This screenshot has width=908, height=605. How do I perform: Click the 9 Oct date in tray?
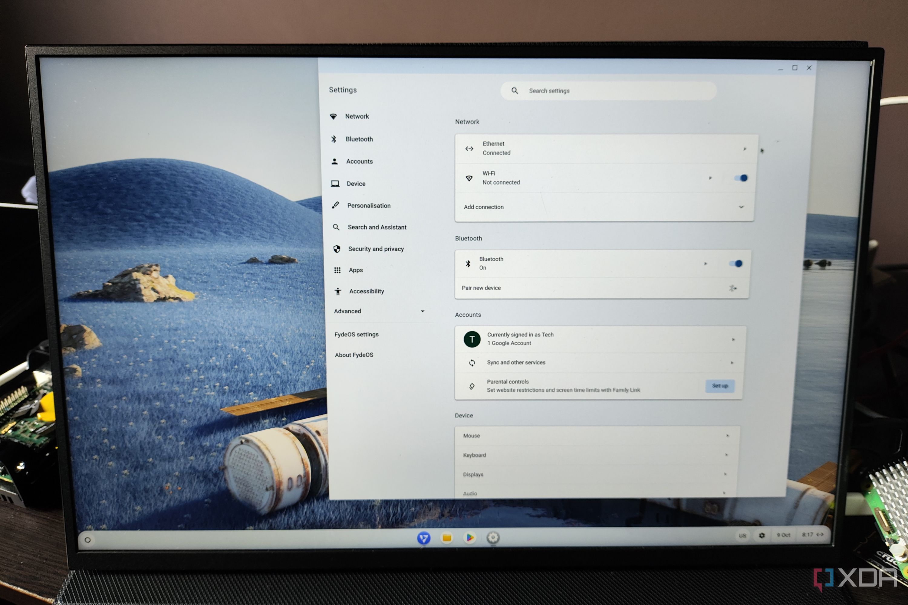point(783,535)
